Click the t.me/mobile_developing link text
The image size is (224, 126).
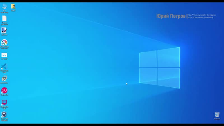(200, 17)
